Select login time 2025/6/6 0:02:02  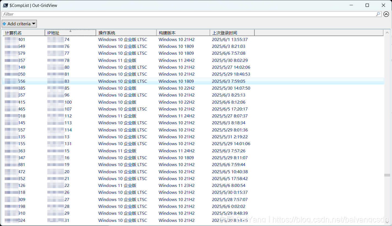228,206
